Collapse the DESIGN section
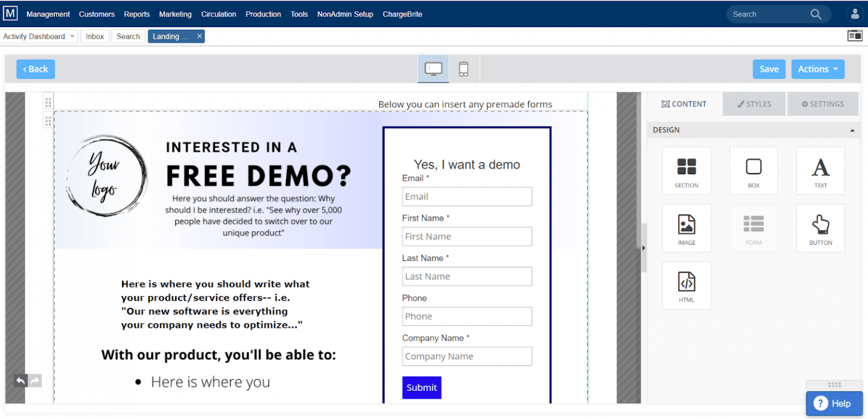The height and width of the screenshot is (419, 868). click(x=852, y=130)
